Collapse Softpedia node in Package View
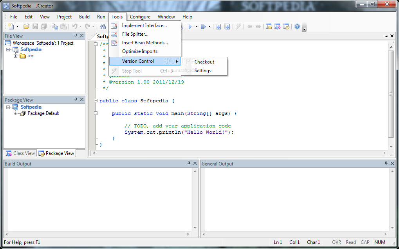399x249 pixels. tap(8, 107)
